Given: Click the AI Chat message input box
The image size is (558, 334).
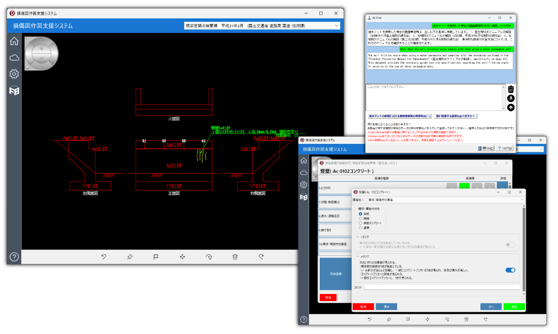Looking at the screenshot, I should pos(434,98).
